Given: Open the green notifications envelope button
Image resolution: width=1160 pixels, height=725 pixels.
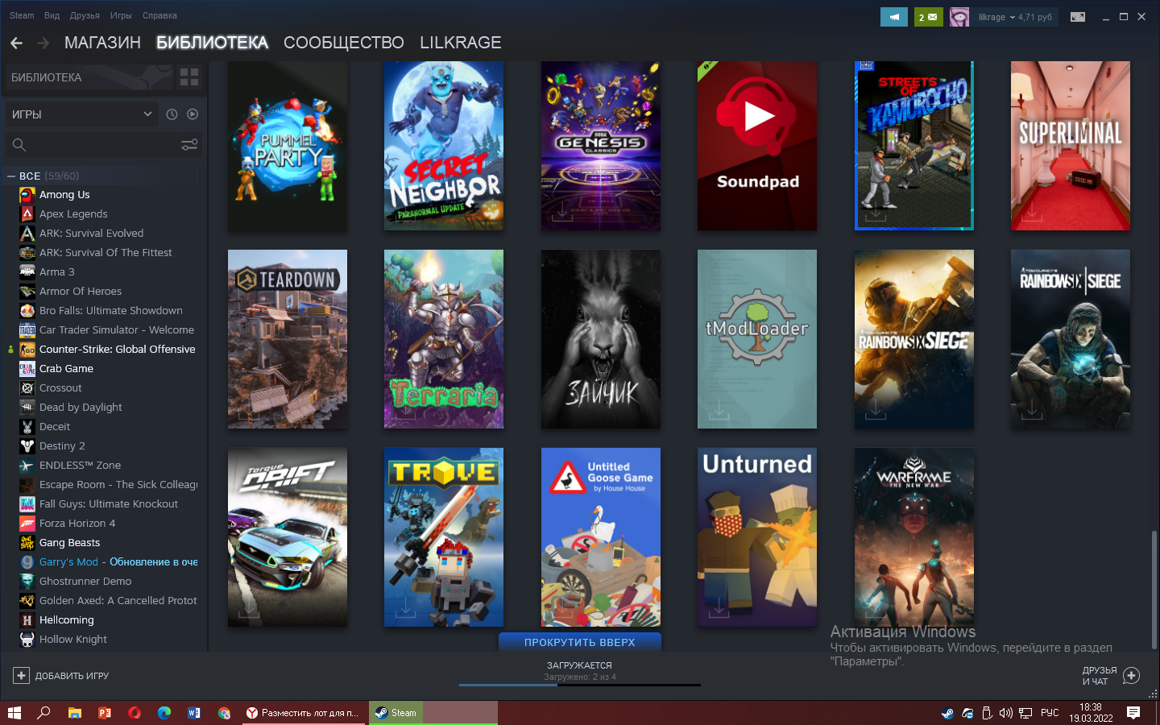Looking at the screenshot, I should tap(928, 17).
